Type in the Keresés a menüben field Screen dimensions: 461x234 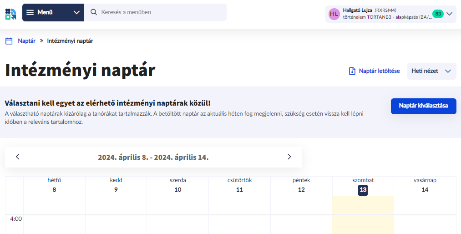[x=159, y=12]
